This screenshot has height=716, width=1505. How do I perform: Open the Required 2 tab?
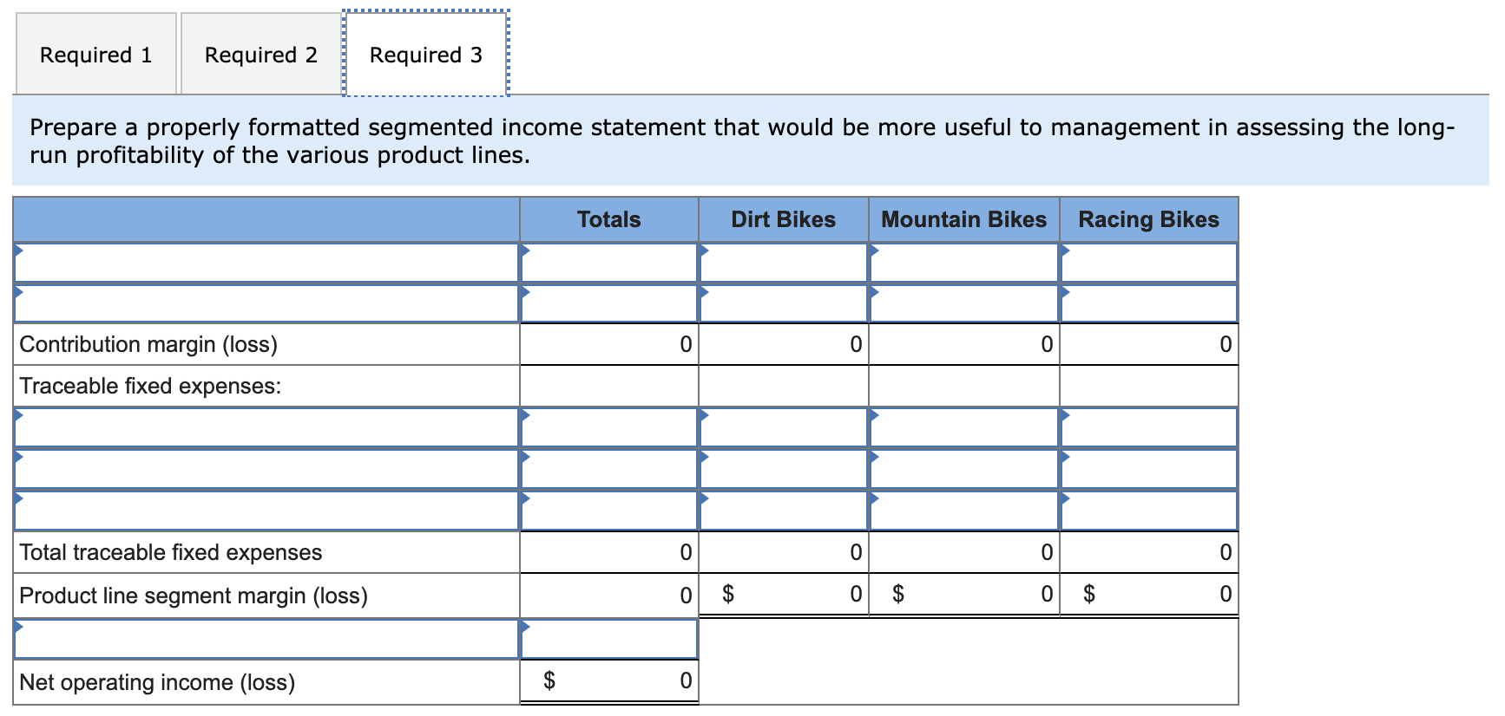pyautogui.click(x=260, y=54)
